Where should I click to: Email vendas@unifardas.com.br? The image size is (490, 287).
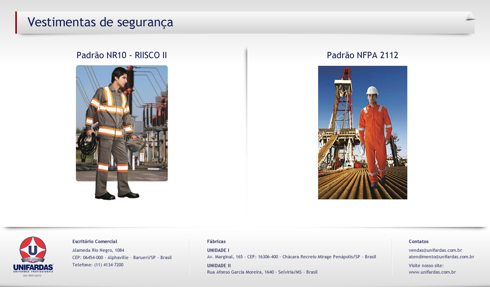[x=435, y=250]
